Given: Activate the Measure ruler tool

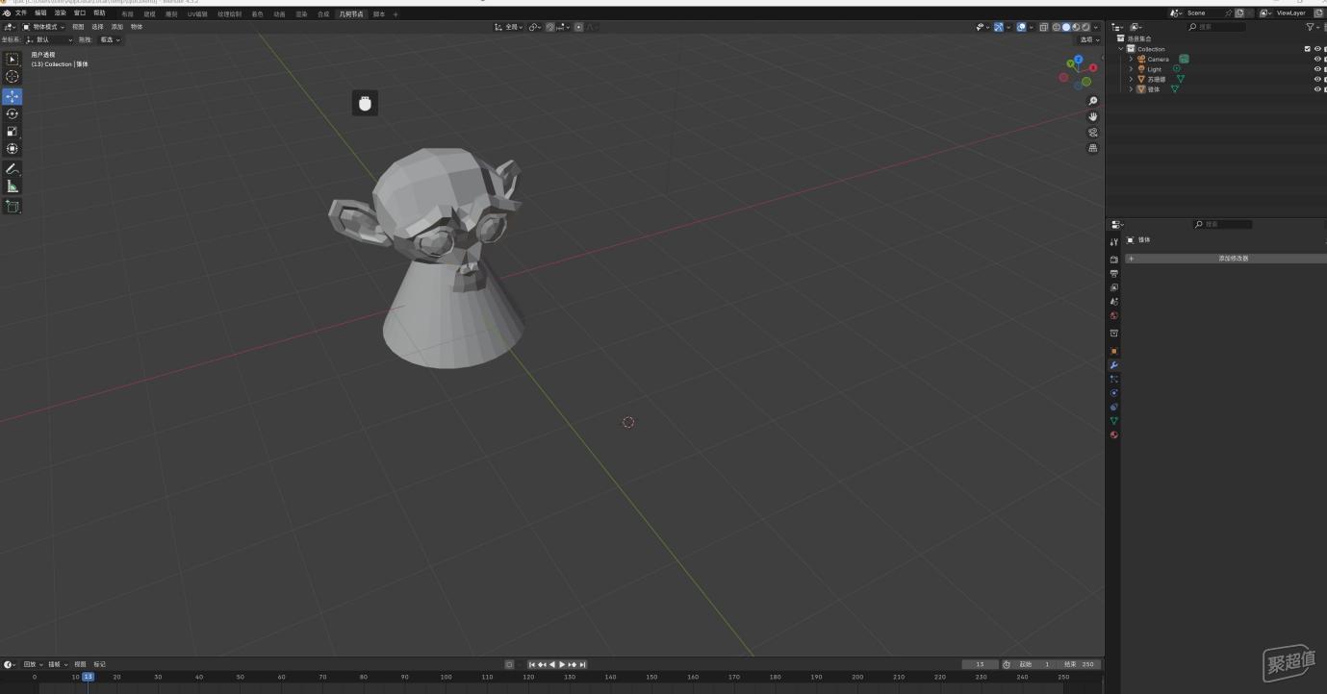Looking at the screenshot, I should 13,186.
